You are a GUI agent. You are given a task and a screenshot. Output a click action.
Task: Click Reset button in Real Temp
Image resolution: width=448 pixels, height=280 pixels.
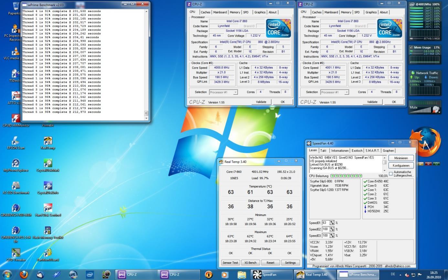[x=271, y=263]
